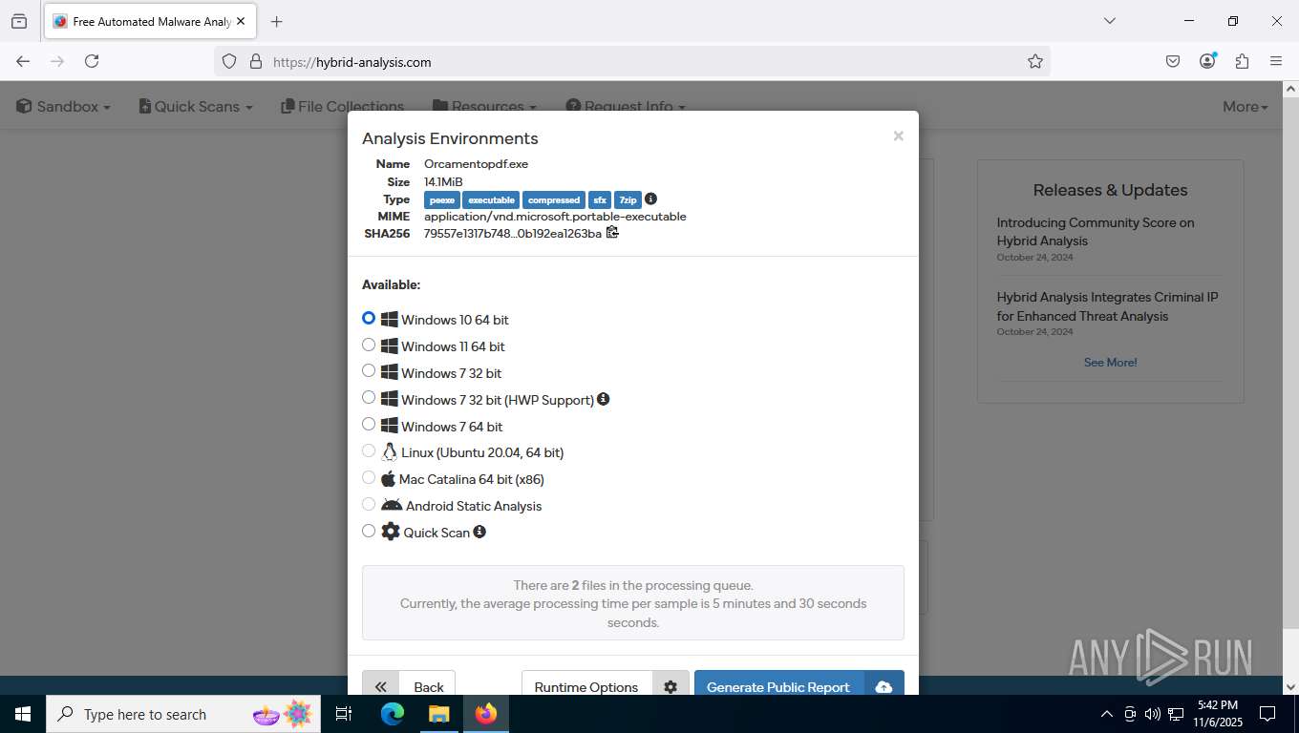This screenshot has height=733, width=1299.
Task: Open Windows Start menu
Action: click(23, 714)
